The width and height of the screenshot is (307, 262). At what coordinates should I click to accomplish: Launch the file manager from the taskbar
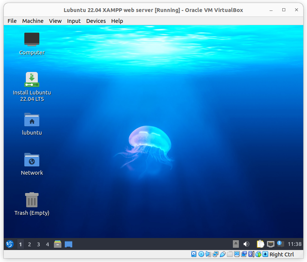[58, 244]
